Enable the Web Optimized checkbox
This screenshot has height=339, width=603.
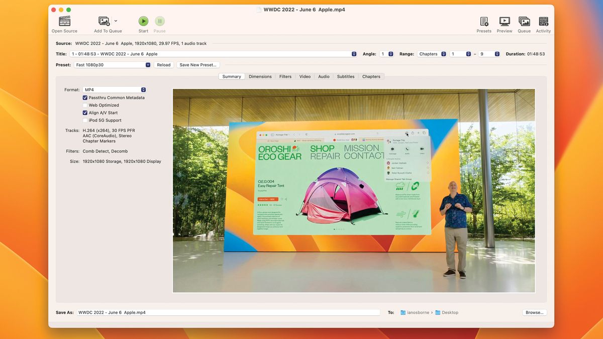(85, 105)
